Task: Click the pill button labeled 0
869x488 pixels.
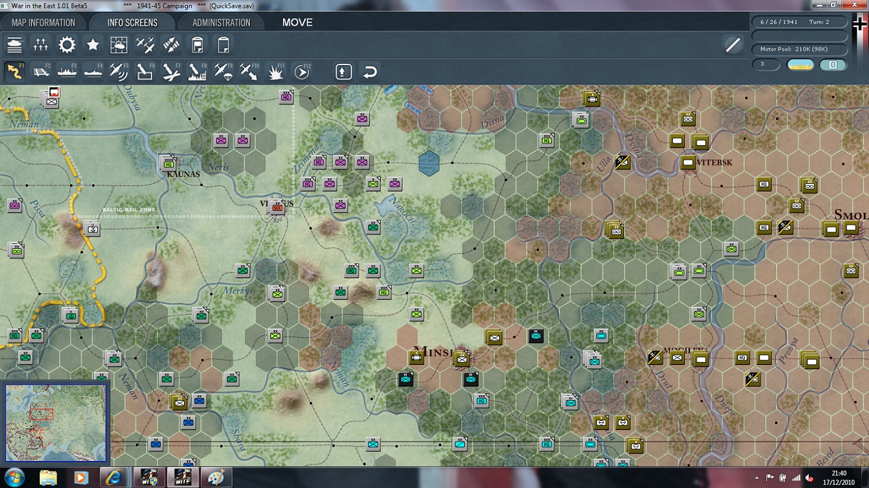Action: point(833,65)
